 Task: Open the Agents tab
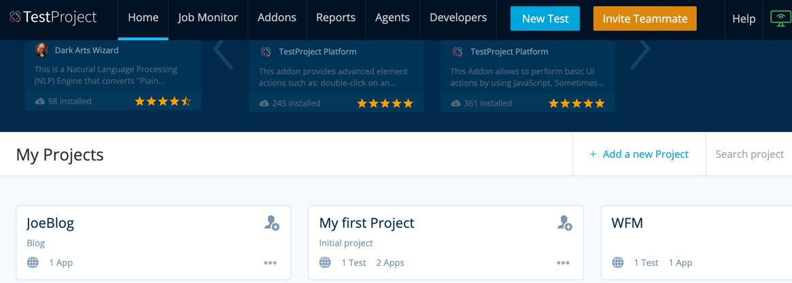(392, 18)
